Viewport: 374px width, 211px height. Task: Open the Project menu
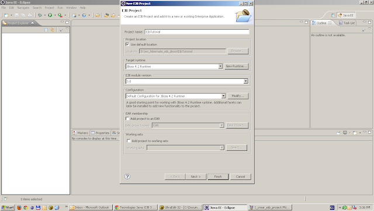[49, 8]
